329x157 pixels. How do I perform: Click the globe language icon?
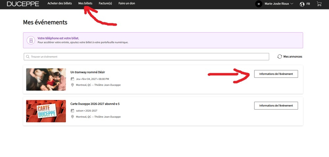pos(302,4)
